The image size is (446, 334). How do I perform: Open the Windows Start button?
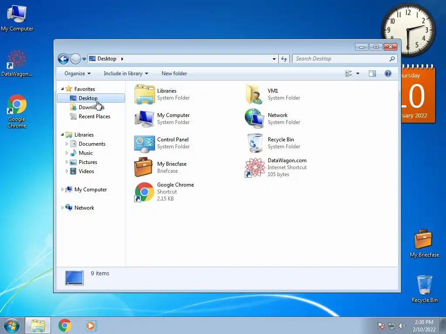(12, 325)
